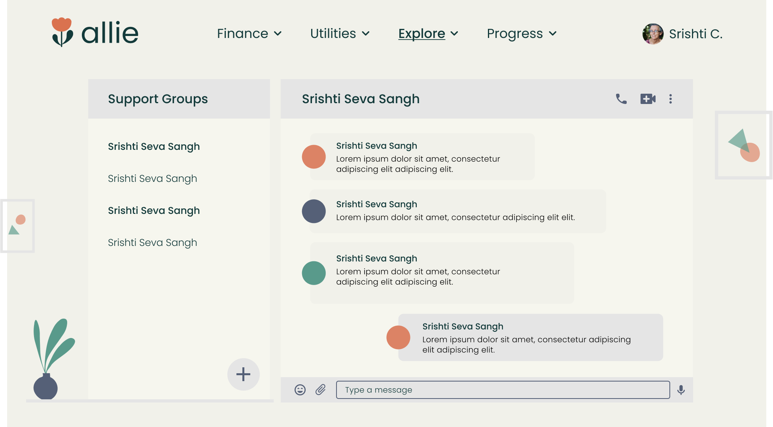This screenshot has height=427, width=773.
Task: Expand the Utilities dropdown chevron
Action: (366, 34)
